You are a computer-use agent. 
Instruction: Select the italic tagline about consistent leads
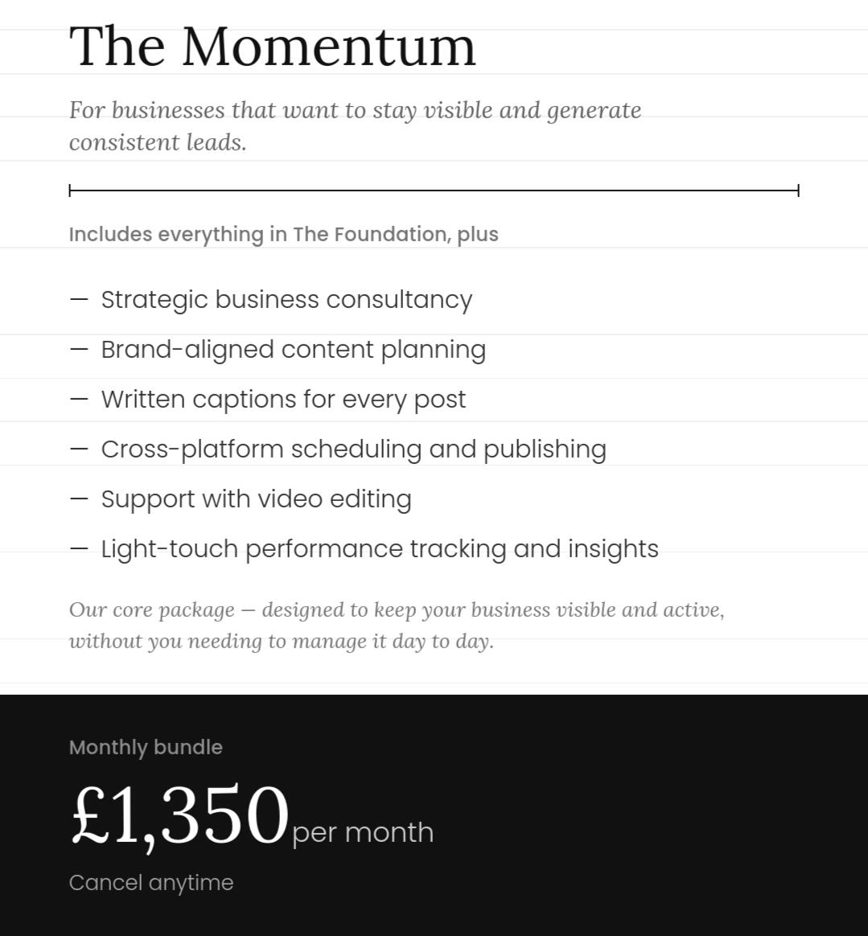(x=355, y=126)
